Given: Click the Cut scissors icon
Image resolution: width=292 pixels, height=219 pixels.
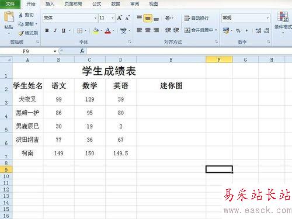Looking at the screenshot, I should (x=20, y=15).
